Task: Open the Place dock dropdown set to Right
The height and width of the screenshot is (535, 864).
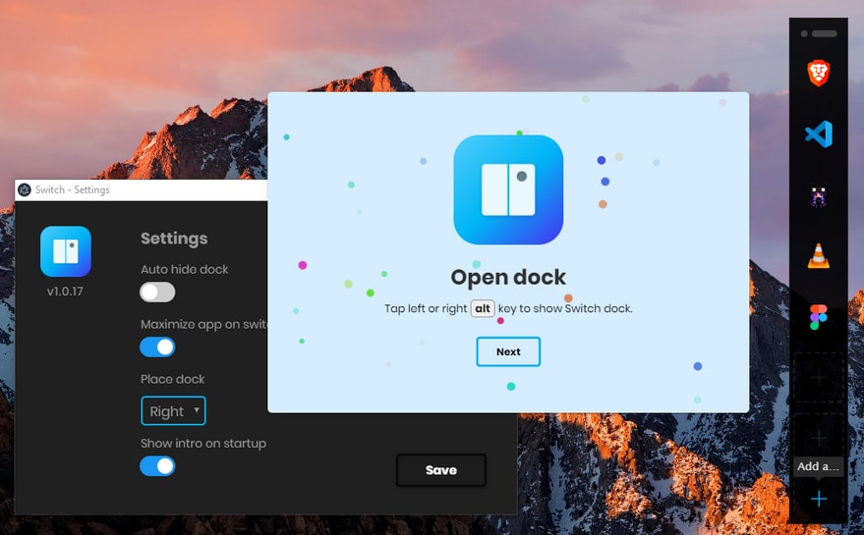Action: point(174,410)
